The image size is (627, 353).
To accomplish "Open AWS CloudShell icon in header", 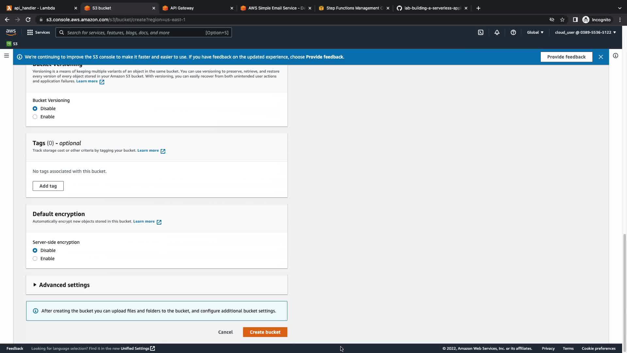I will pos(481,32).
